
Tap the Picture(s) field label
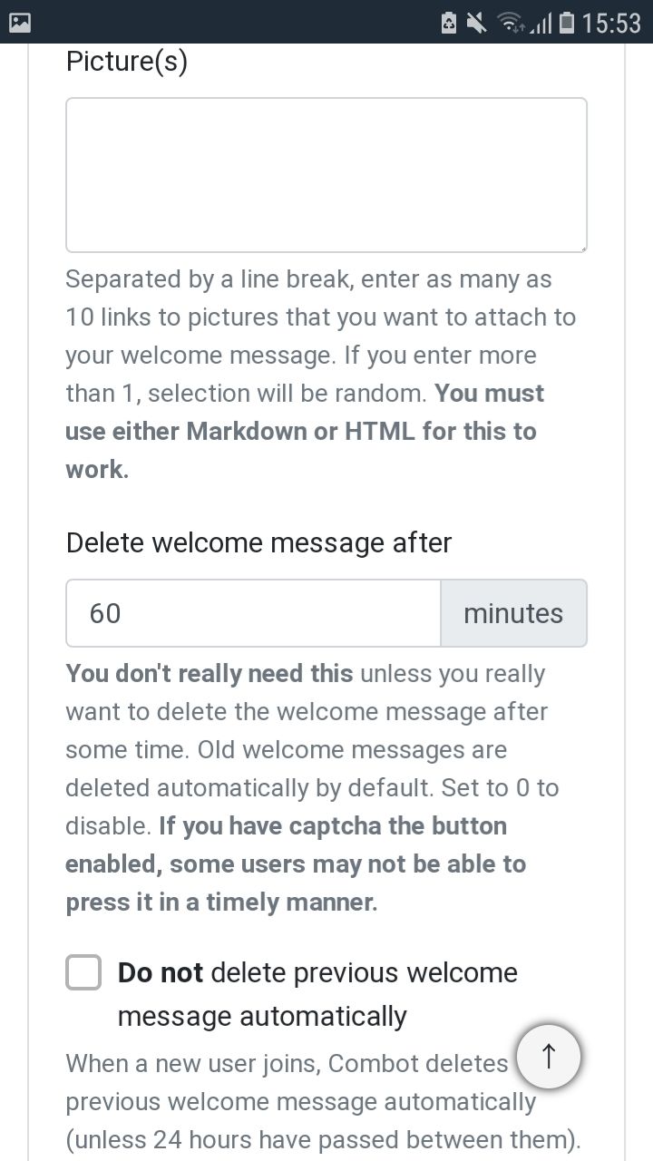coord(127,62)
